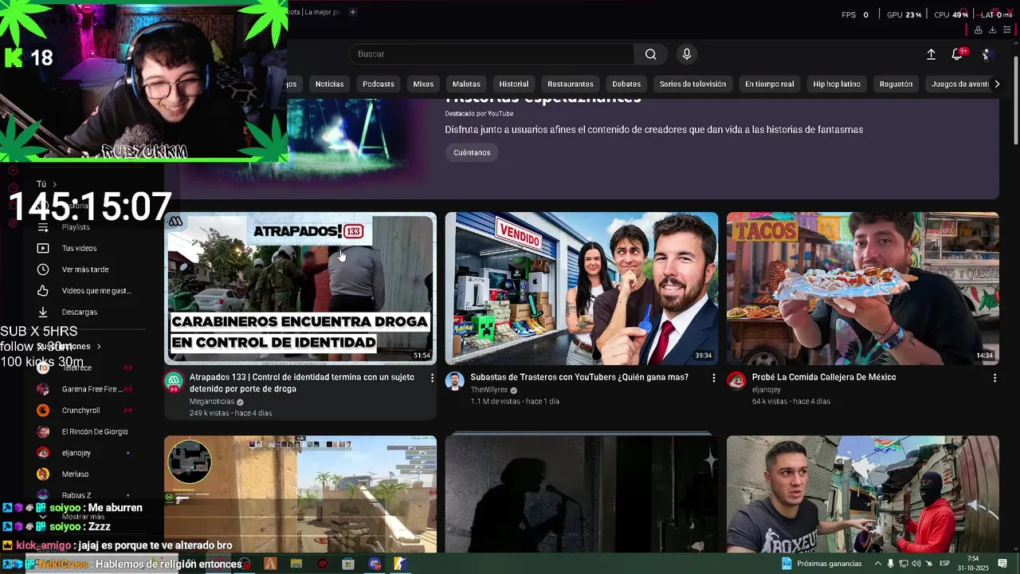1020x574 pixels.
Task: Click taskbar microphone icon
Action: (x=891, y=564)
